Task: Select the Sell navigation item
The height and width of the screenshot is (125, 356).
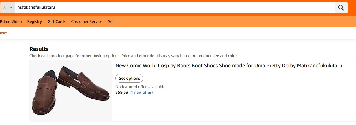Action: (x=111, y=21)
